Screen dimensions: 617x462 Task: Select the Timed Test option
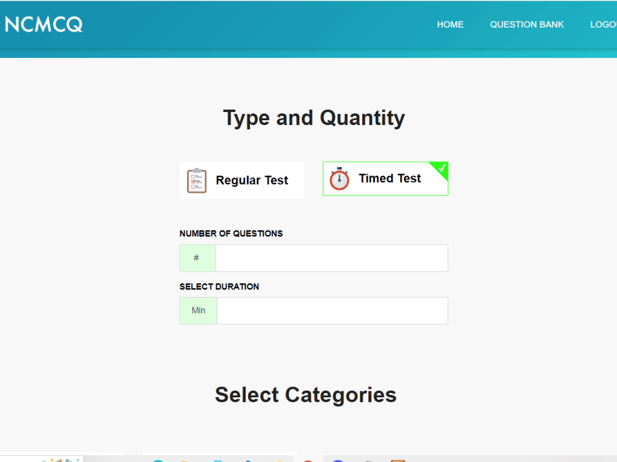(x=385, y=179)
